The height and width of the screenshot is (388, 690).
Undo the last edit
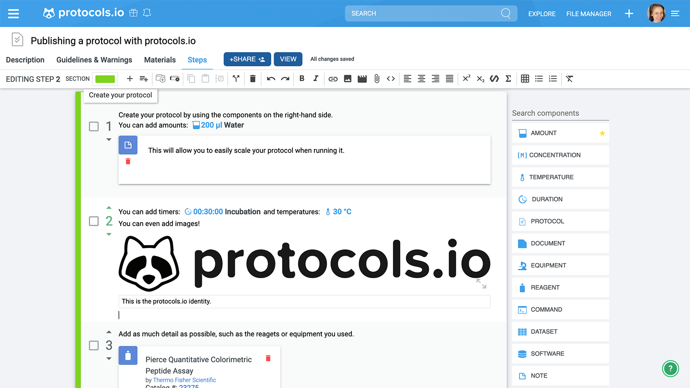click(x=271, y=78)
